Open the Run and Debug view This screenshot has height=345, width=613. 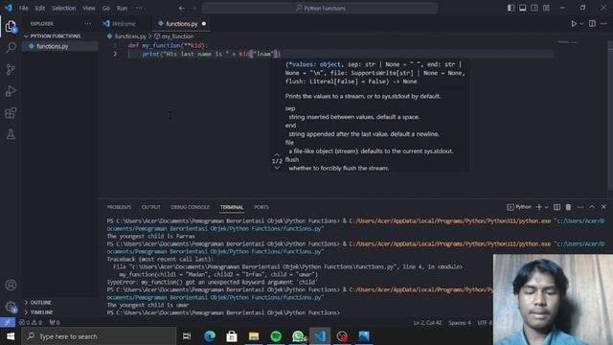[11, 91]
